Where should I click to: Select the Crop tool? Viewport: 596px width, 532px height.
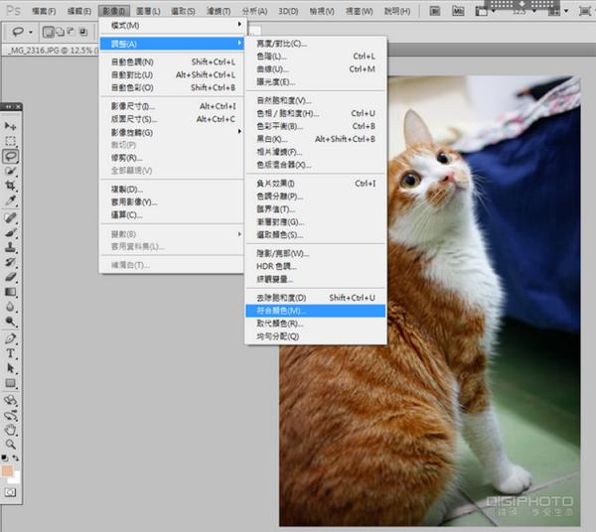[x=11, y=186]
